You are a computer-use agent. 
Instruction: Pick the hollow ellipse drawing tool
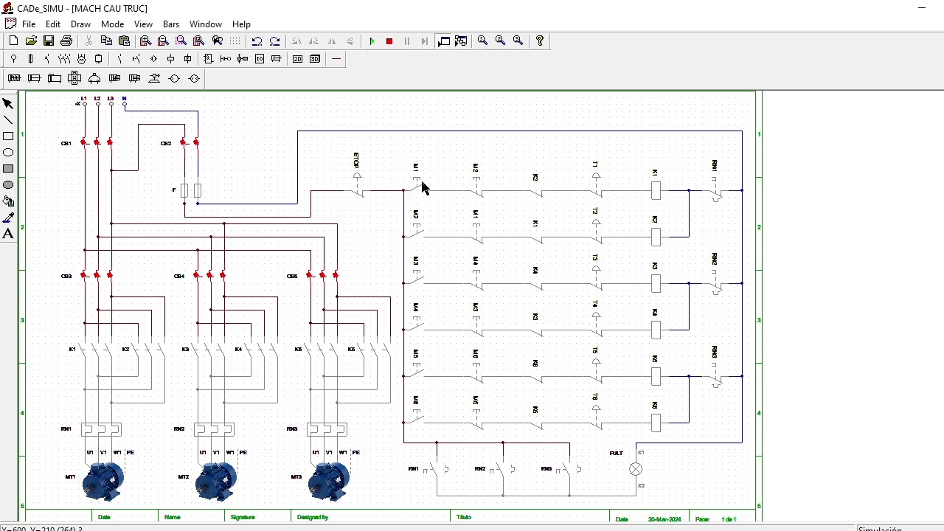(8, 153)
